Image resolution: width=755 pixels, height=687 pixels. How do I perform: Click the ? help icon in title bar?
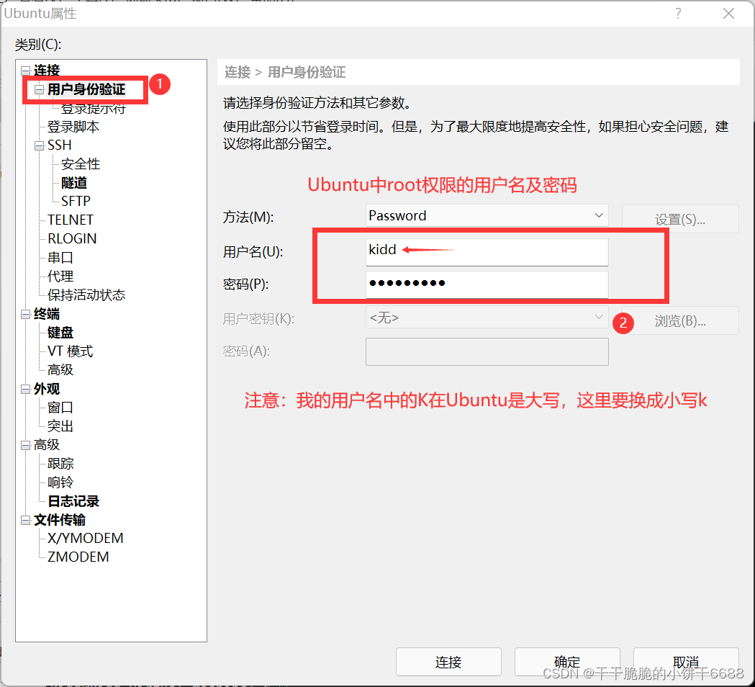pos(678,14)
